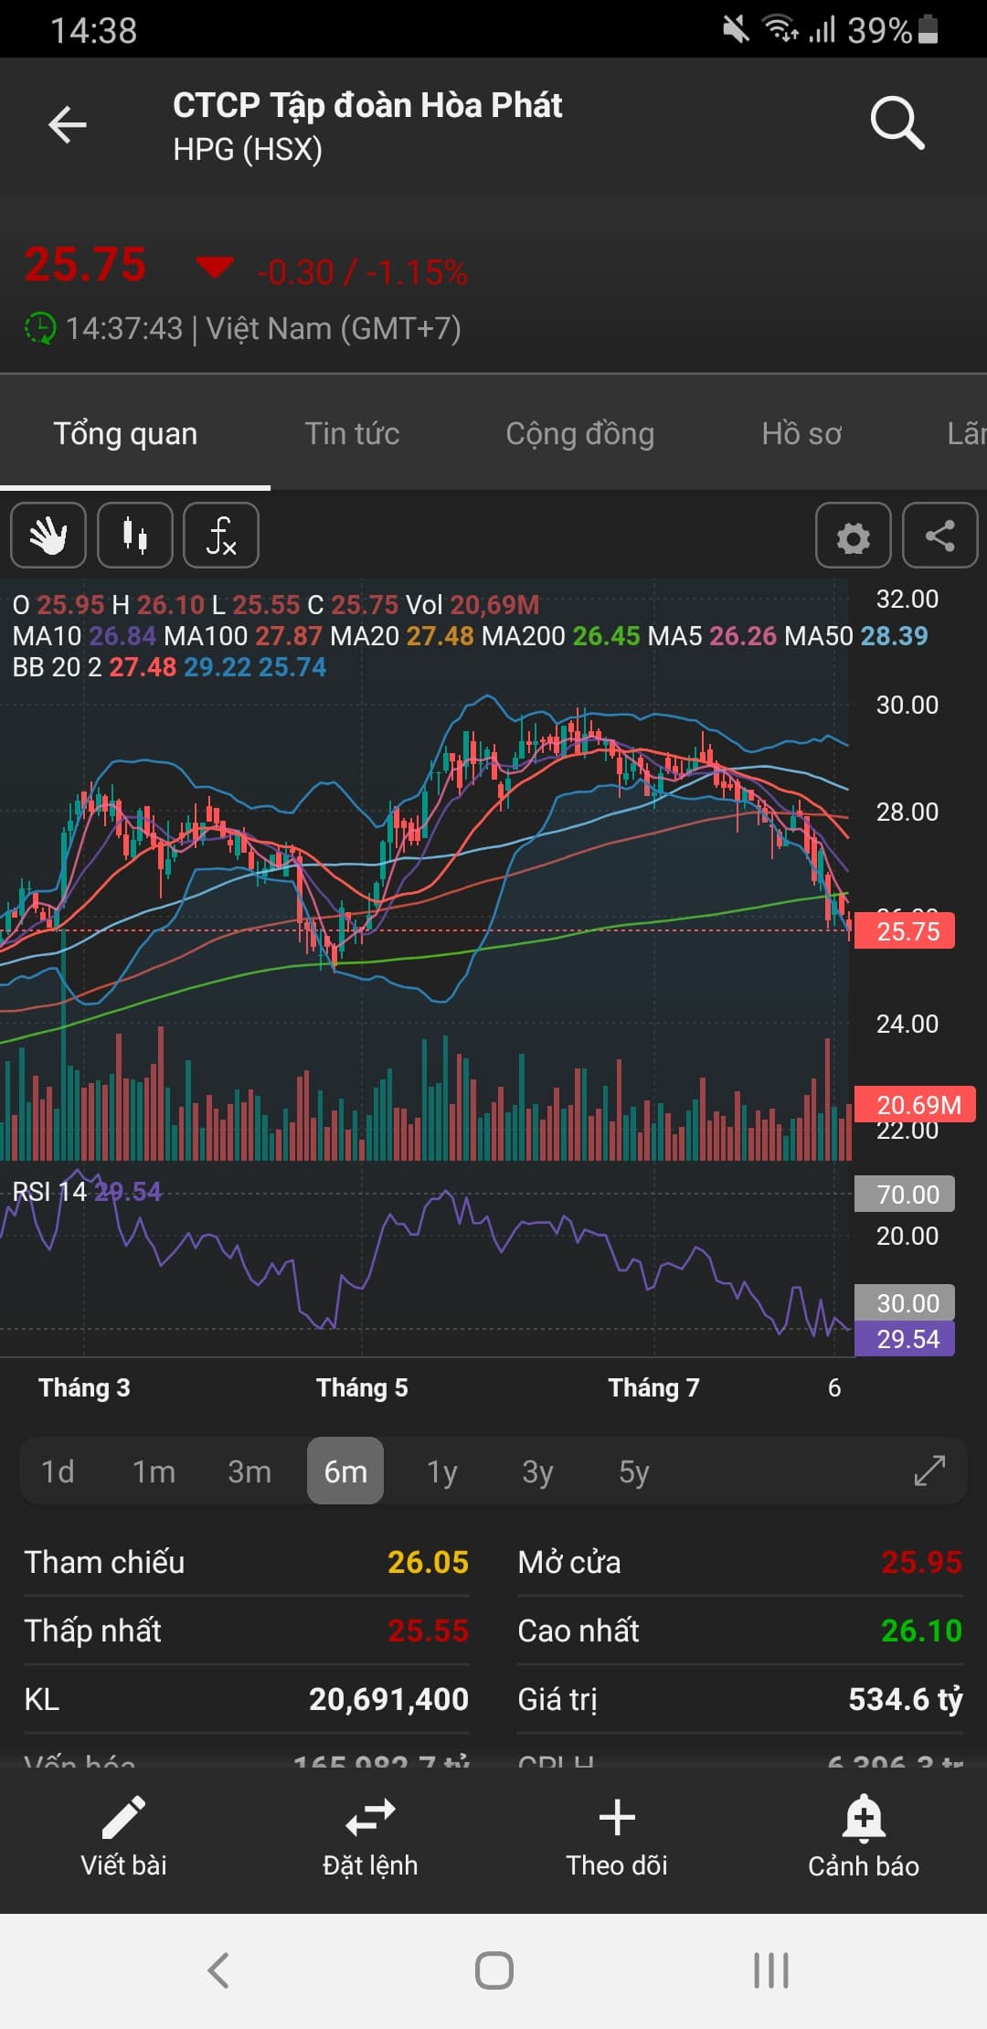This screenshot has height=2029, width=987.
Task: Set chart range to 3m
Action: click(x=249, y=1471)
